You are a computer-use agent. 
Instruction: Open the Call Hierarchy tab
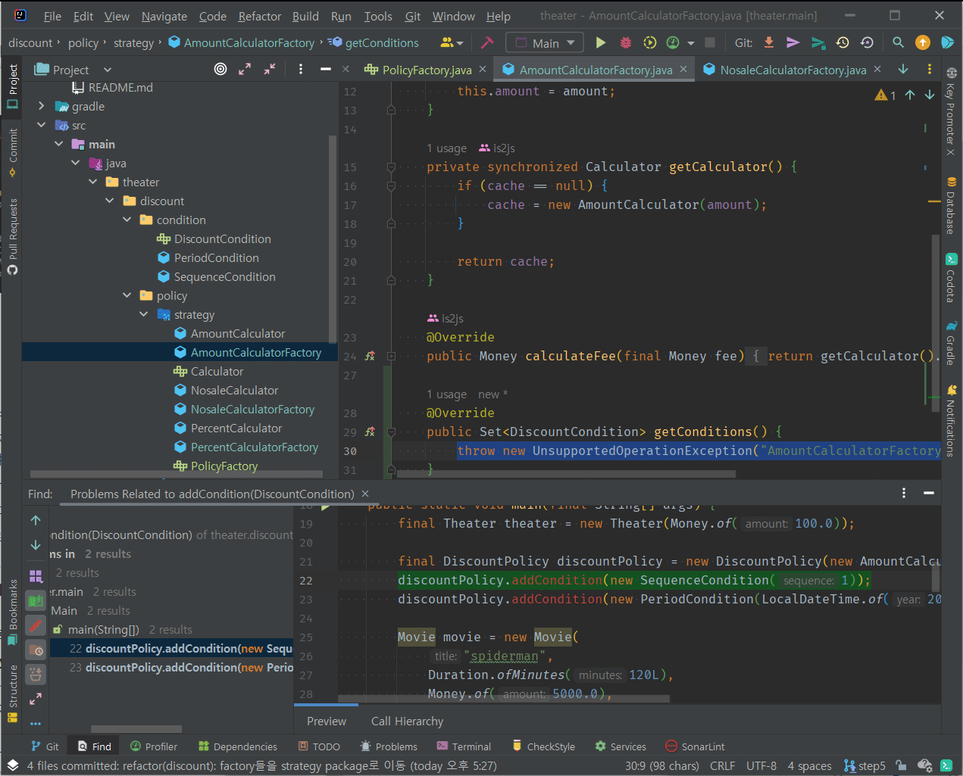click(407, 721)
